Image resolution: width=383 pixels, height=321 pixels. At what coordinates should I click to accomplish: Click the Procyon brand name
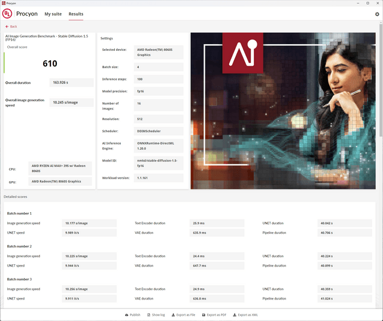pyautogui.click(x=27, y=14)
